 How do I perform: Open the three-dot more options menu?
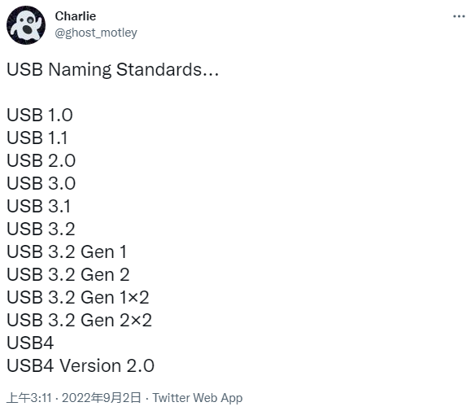pyautogui.click(x=459, y=16)
